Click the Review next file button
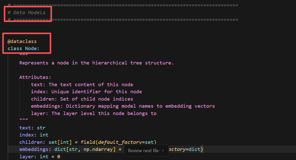Viewport: 296px width, 160px height. (x=143, y=150)
